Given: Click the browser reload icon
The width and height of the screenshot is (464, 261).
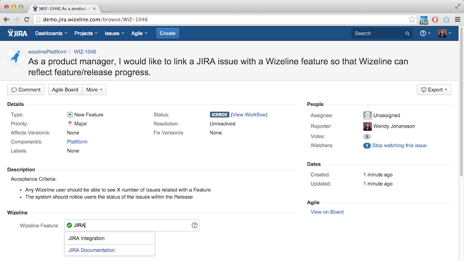Looking at the screenshot, I should pos(27,19).
